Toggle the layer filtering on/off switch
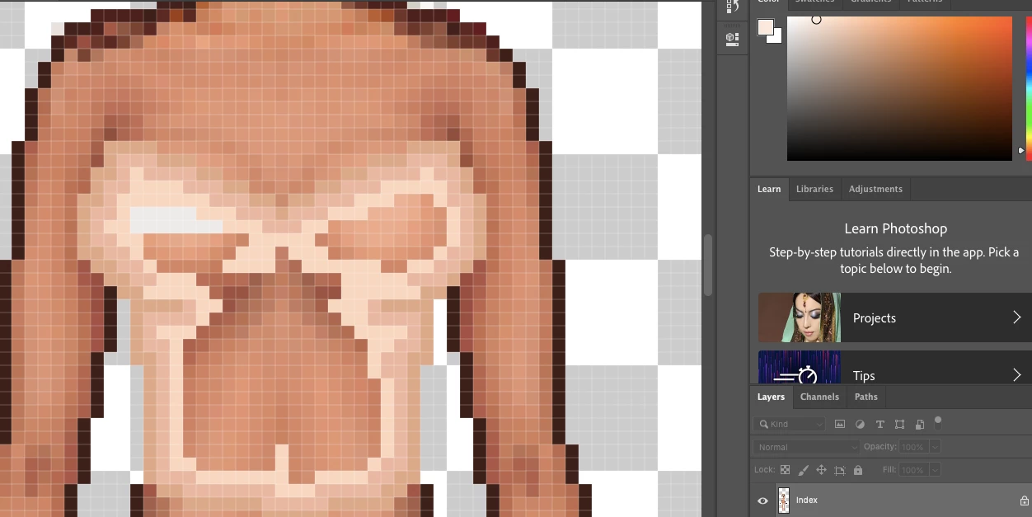The width and height of the screenshot is (1032, 517). click(x=937, y=423)
